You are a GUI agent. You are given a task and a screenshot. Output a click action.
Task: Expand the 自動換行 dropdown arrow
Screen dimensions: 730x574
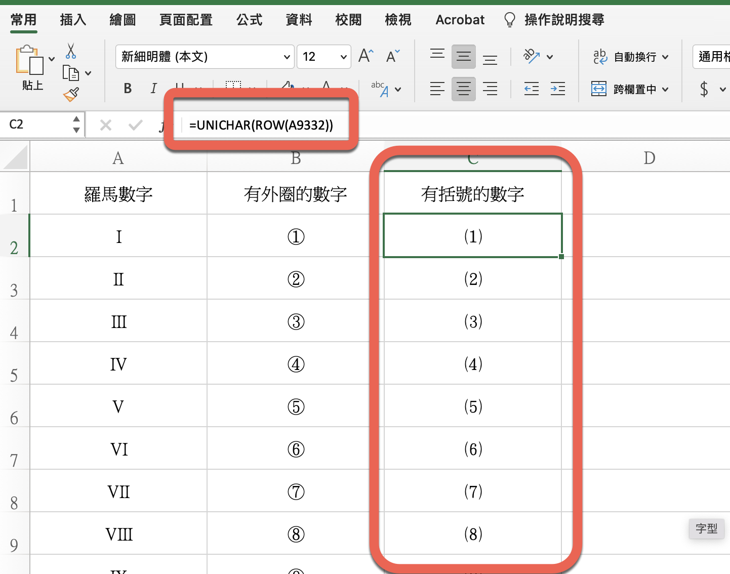tap(665, 57)
